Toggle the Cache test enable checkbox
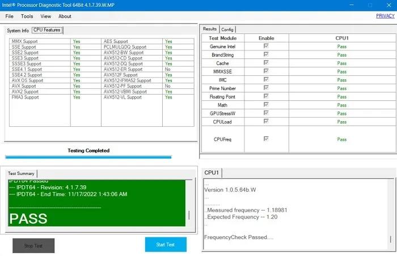The width and height of the screenshot is (397, 256). [x=266, y=63]
